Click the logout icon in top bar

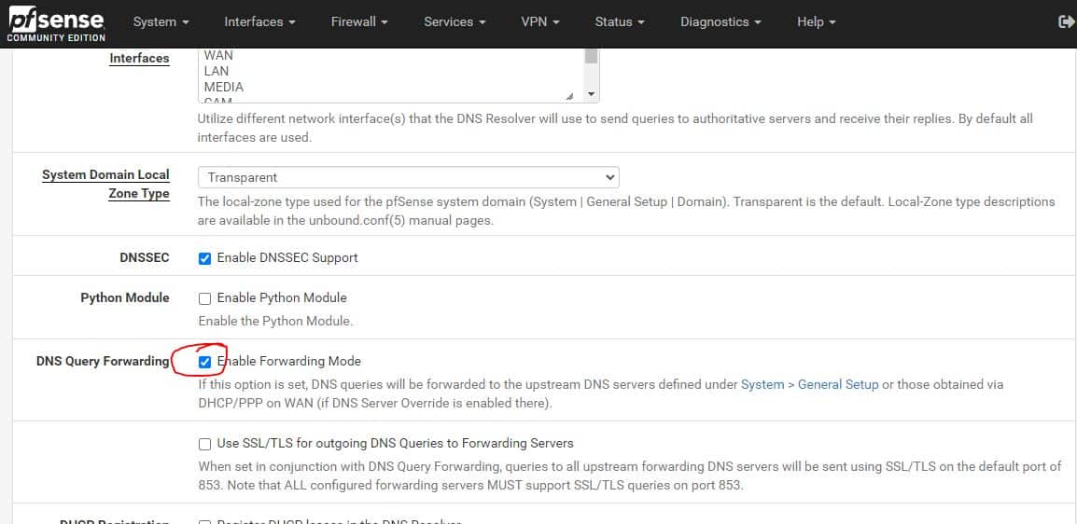[1065, 21]
